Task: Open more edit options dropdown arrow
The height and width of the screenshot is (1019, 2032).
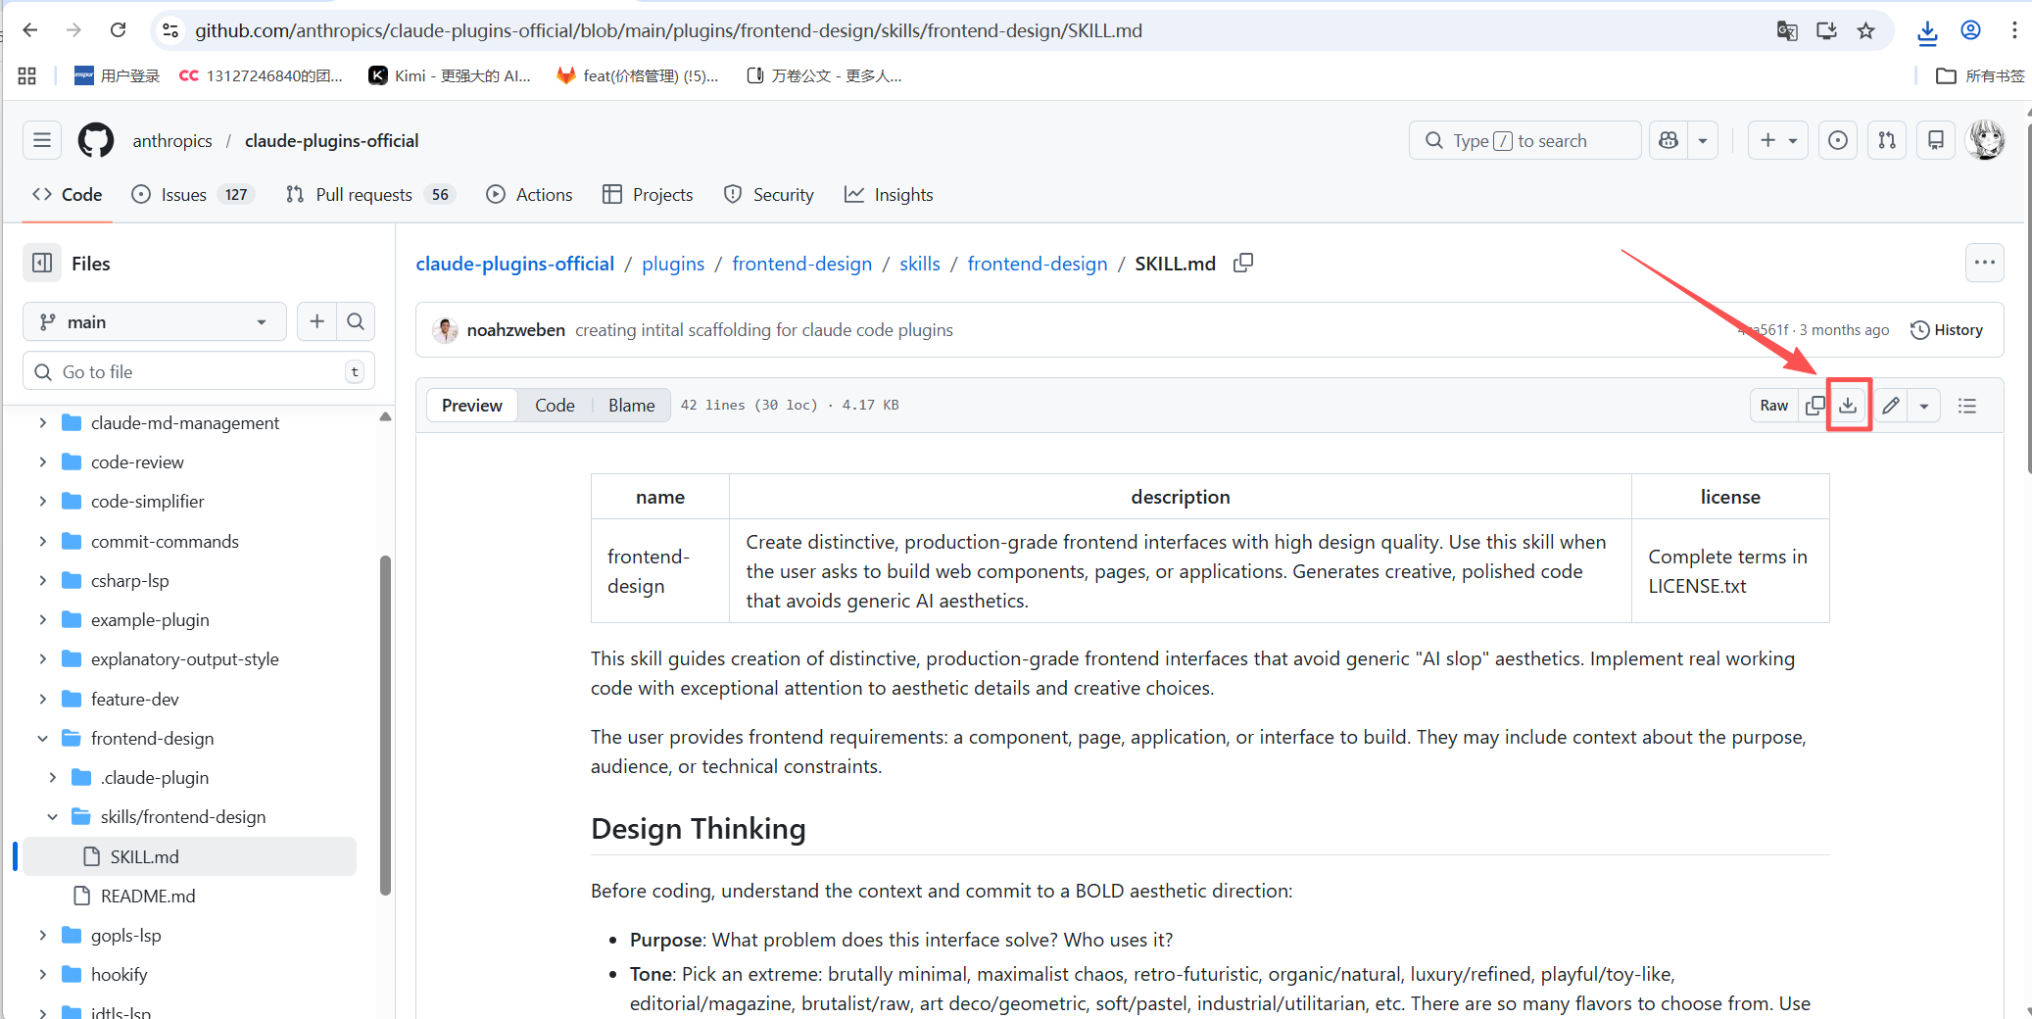Action: (1924, 405)
